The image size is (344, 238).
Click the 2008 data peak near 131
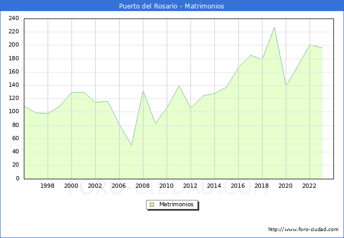[143, 91]
